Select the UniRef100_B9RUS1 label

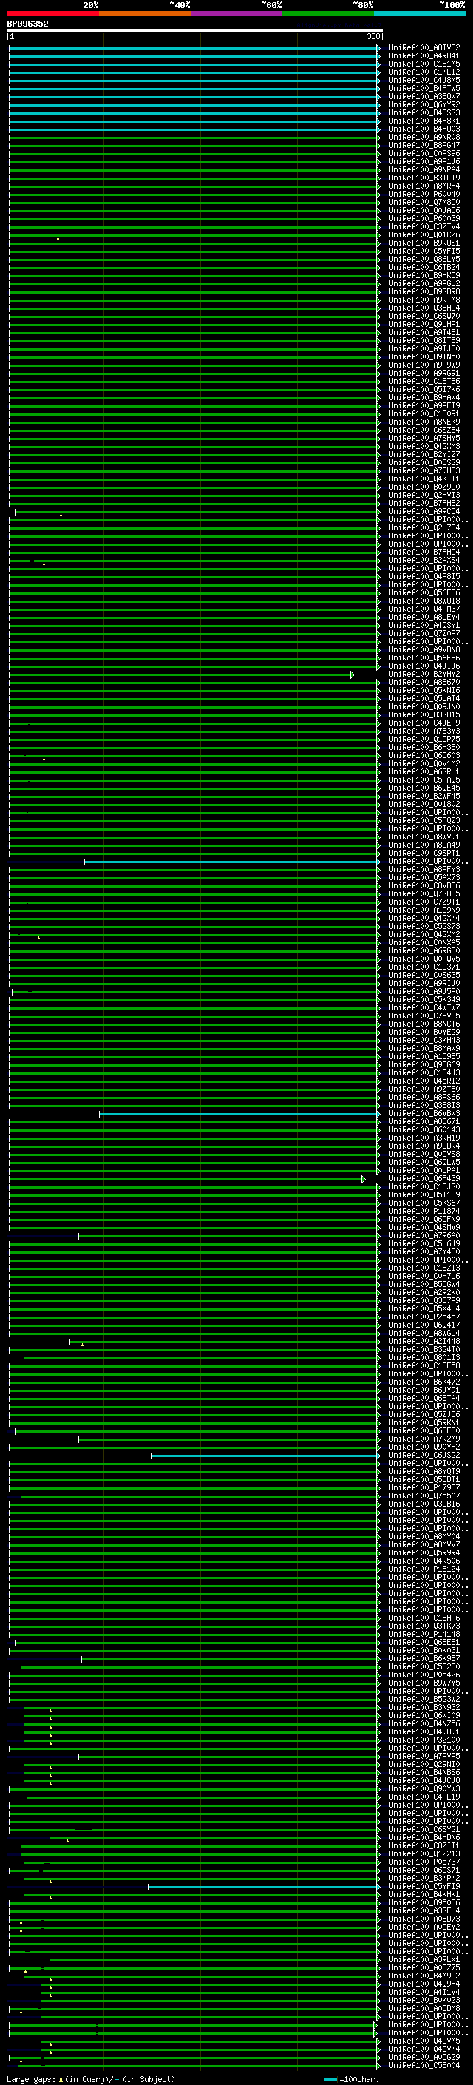[423, 243]
